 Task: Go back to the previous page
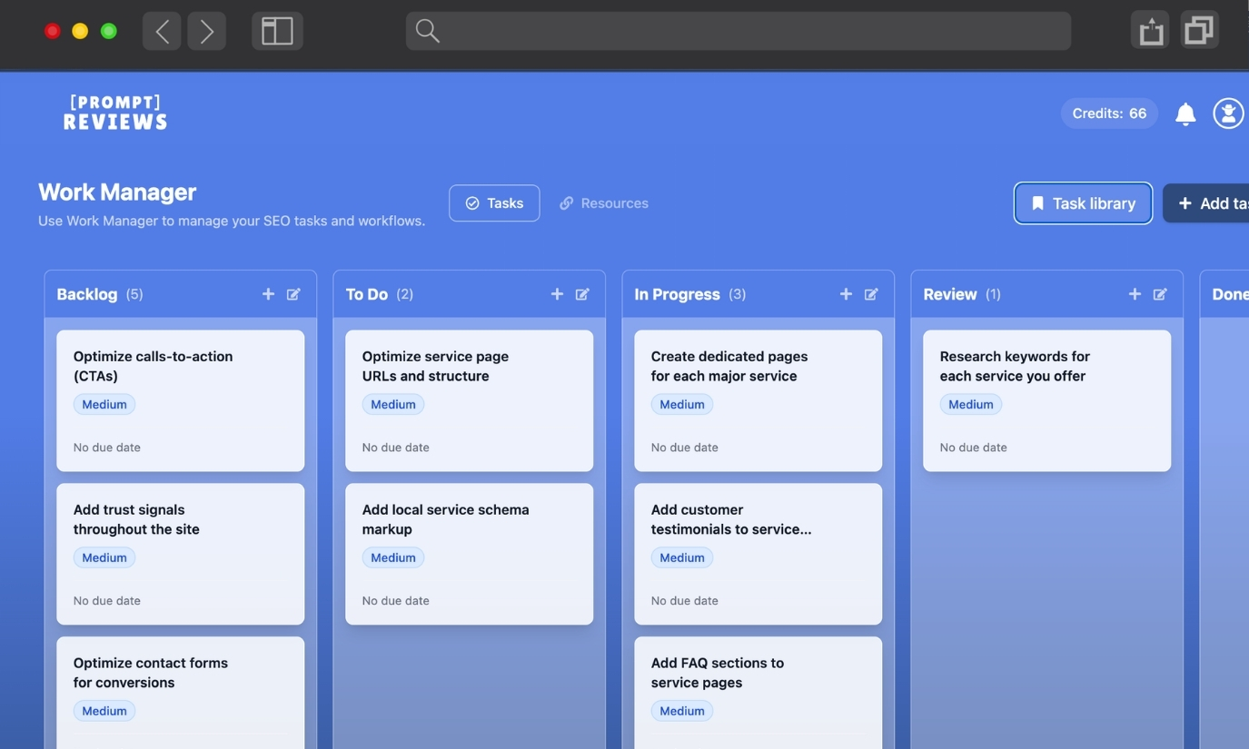coord(162,31)
